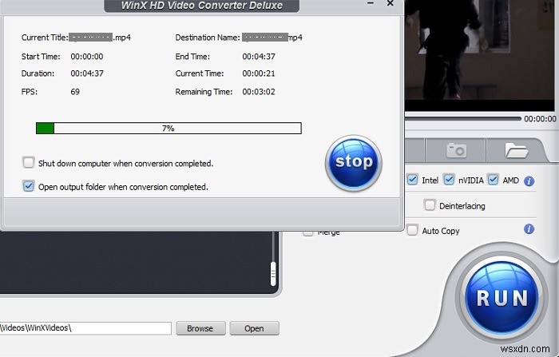Click the preview timestamp 00:00:00
The width and height of the screenshot is (559, 357).
click(x=540, y=119)
